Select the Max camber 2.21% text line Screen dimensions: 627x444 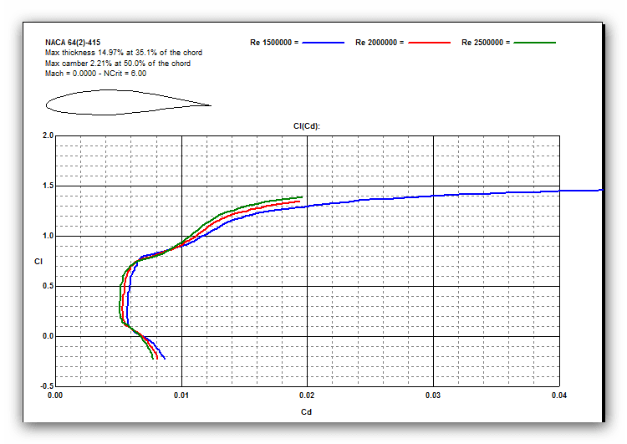tap(117, 64)
